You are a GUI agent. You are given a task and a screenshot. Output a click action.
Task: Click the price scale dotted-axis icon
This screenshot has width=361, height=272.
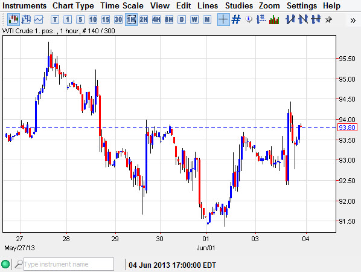coord(261,19)
